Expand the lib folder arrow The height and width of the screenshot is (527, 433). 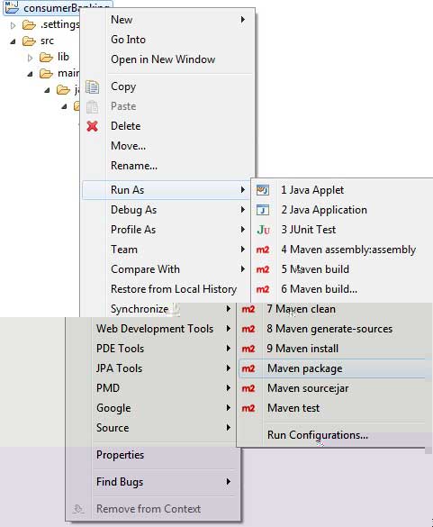click(31, 58)
